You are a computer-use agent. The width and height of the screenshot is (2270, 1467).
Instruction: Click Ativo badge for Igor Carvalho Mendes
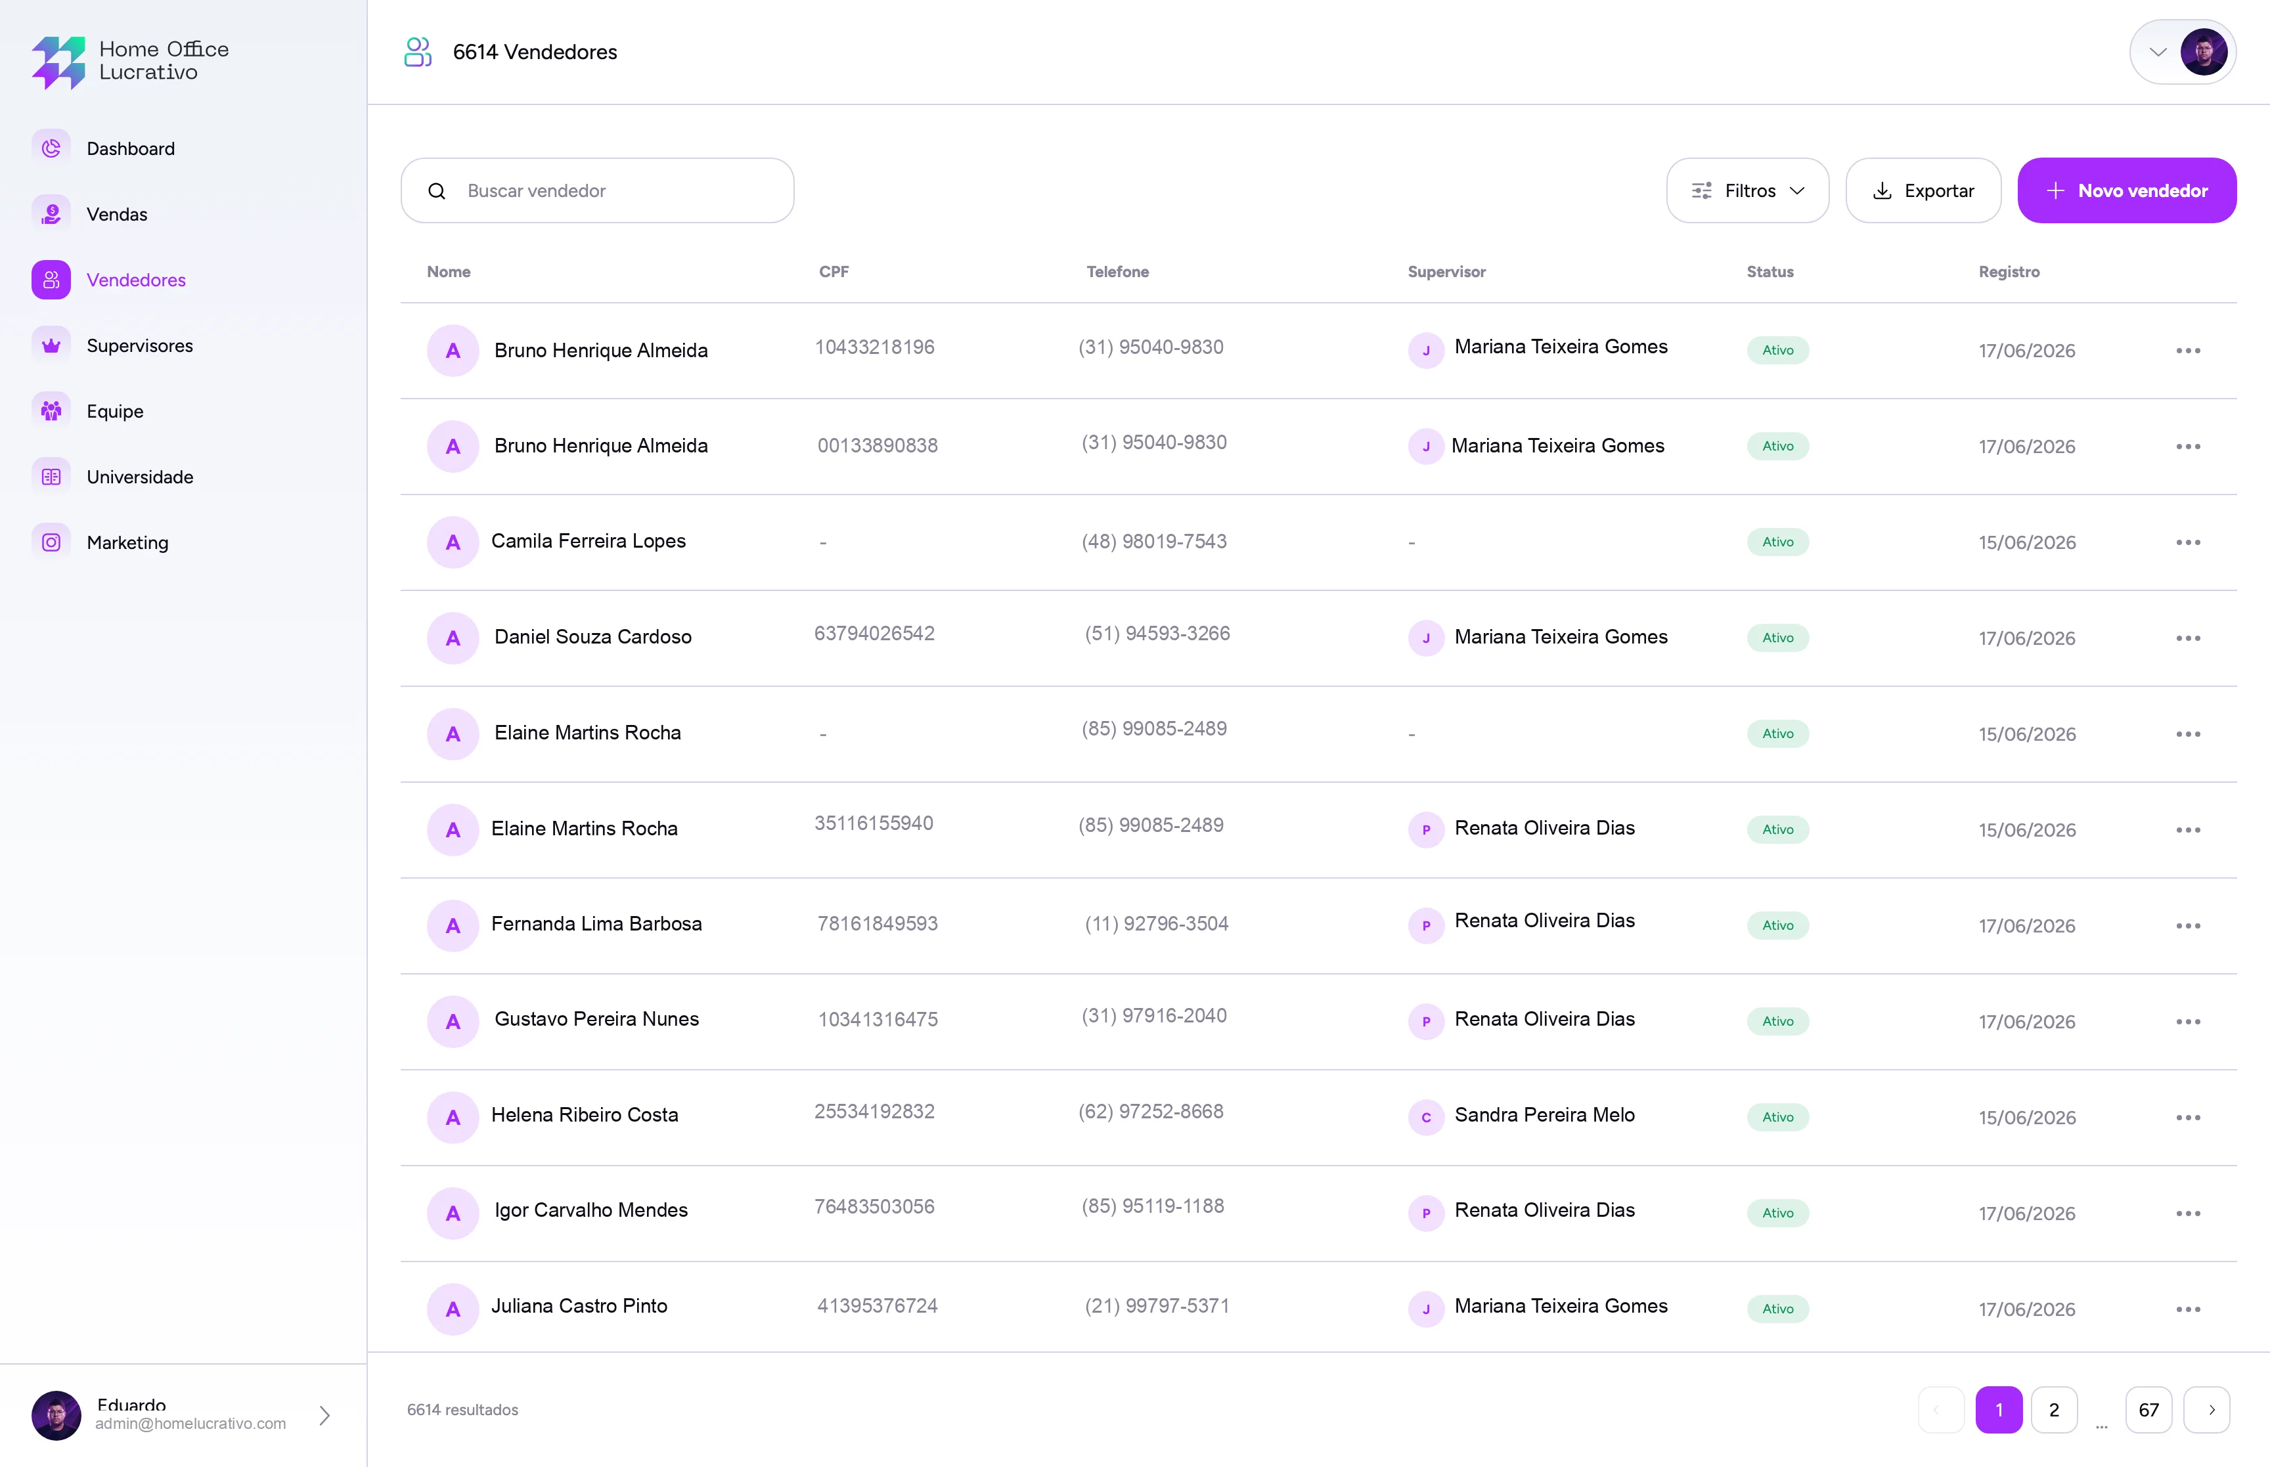tap(1777, 1213)
